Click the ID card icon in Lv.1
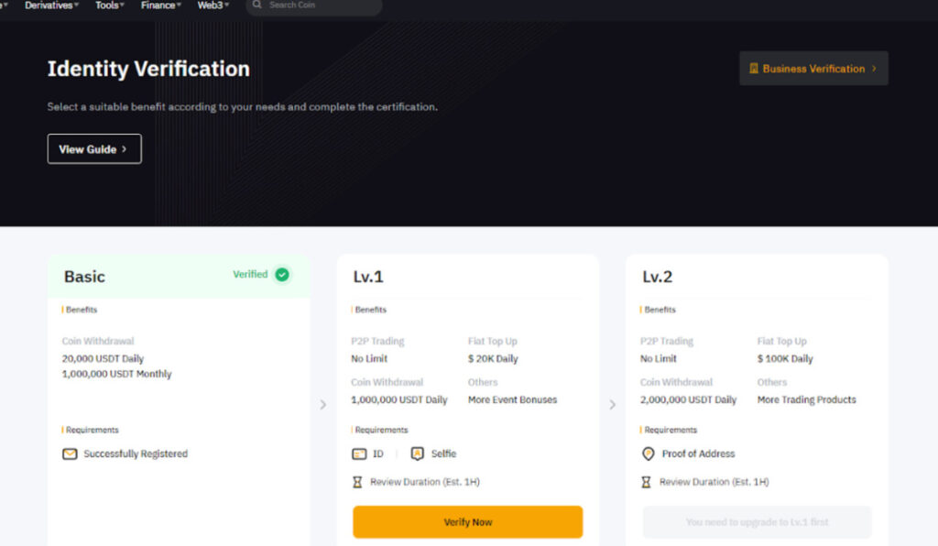Image resolution: width=938 pixels, height=546 pixels. (359, 453)
